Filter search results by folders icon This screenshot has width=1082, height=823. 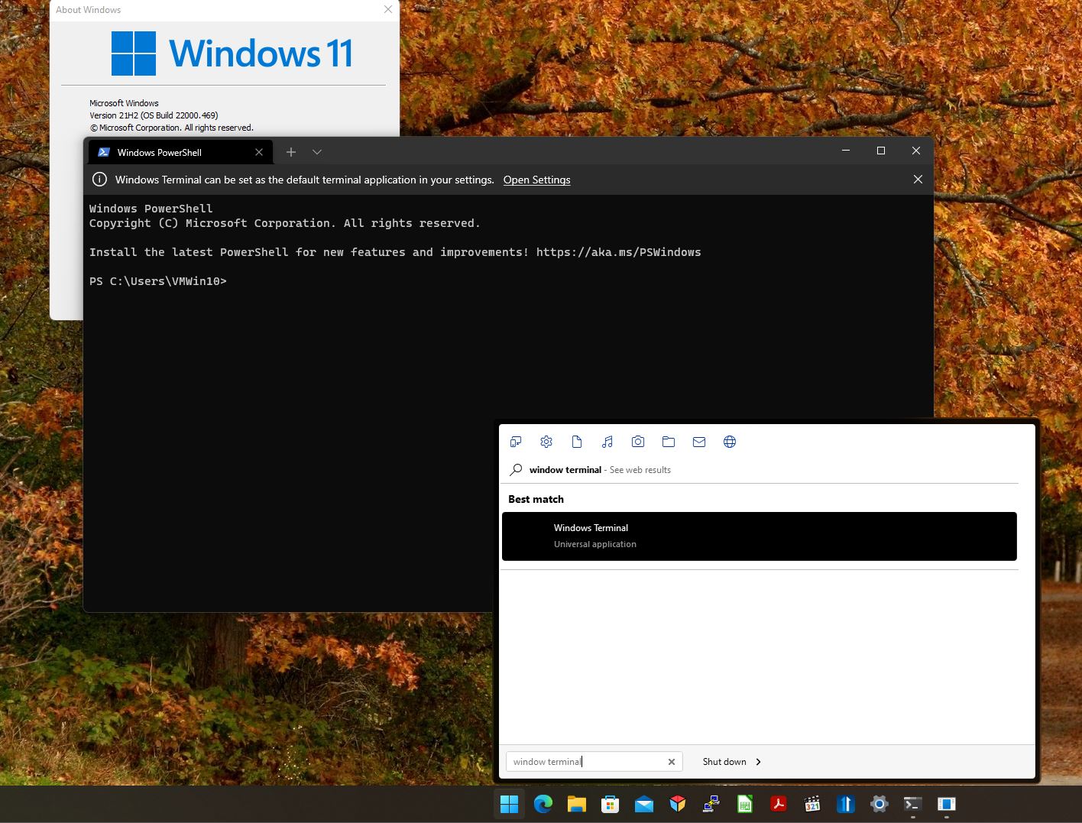669,442
